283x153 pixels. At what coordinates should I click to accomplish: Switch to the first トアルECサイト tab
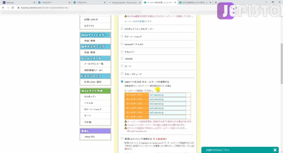pyautogui.click(x=54, y=2)
